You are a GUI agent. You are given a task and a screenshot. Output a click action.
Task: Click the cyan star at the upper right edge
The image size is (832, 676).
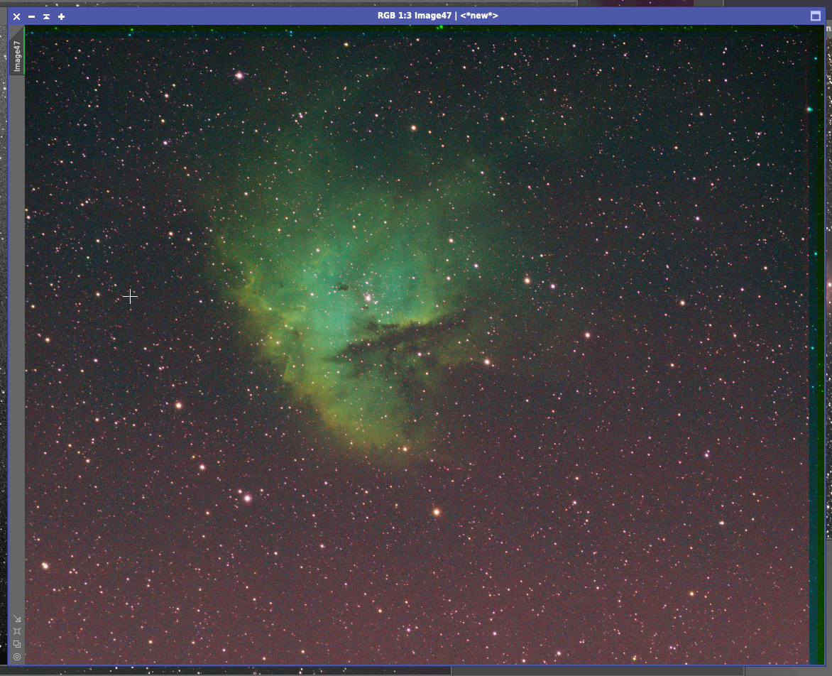pyautogui.click(x=809, y=109)
